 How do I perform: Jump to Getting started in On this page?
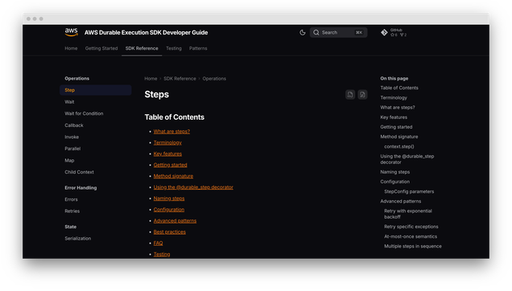(396, 127)
